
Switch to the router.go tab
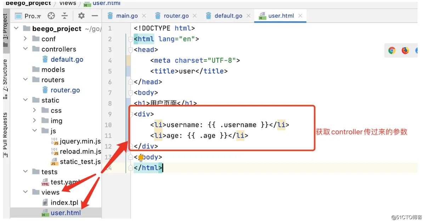[x=176, y=16]
